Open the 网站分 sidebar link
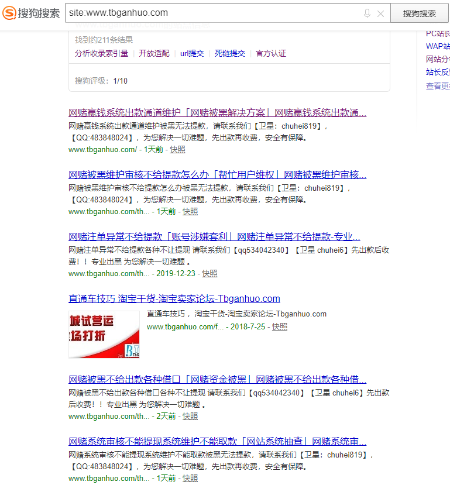The width and height of the screenshot is (450, 485). point(438,59)
